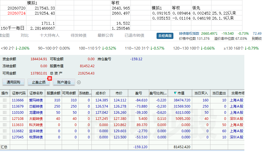264x163 pixels.
Task: Select security code 113682
Action: coord(18,131)
